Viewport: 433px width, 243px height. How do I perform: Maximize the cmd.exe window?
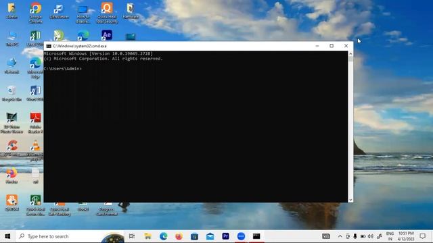(x=332, y=46)
